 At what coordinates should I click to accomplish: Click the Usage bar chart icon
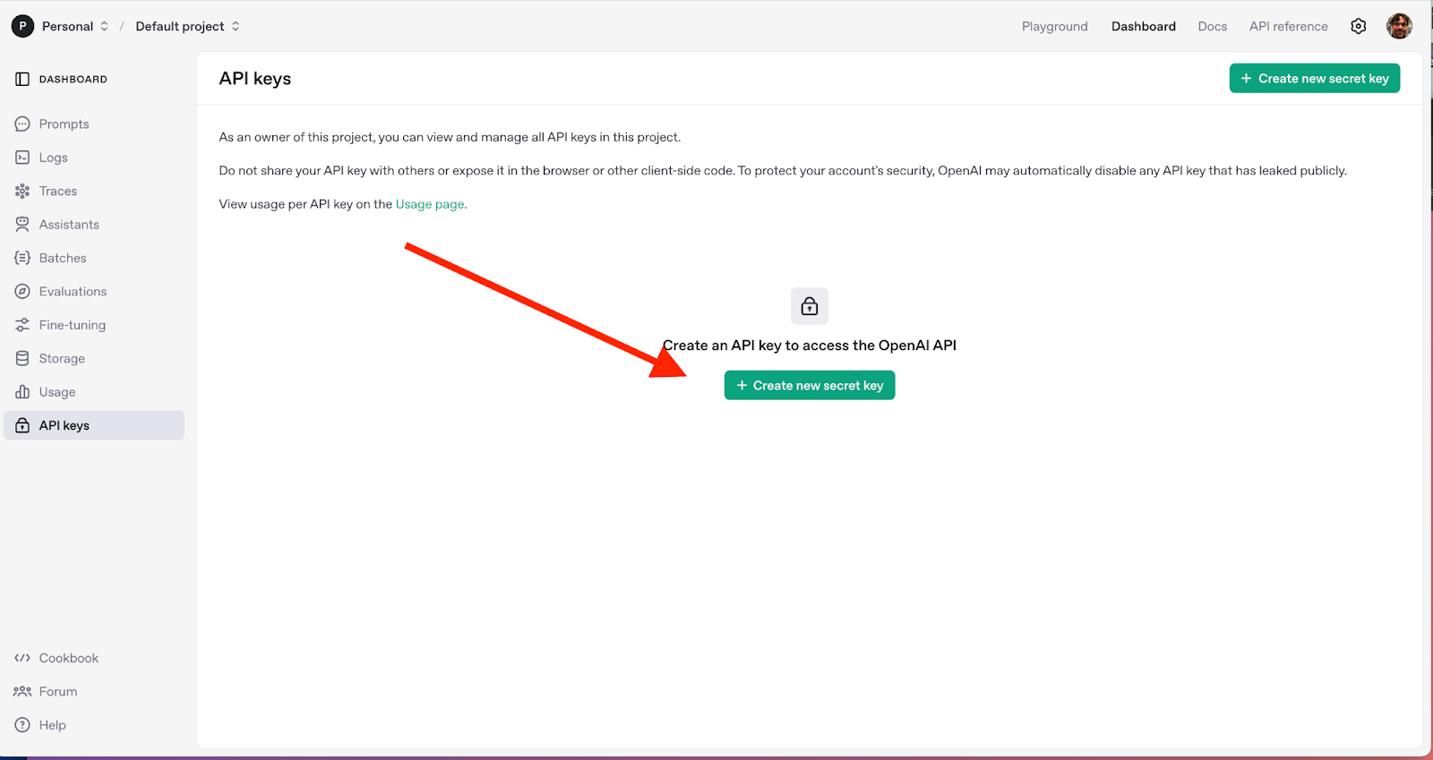coord(22,392)
